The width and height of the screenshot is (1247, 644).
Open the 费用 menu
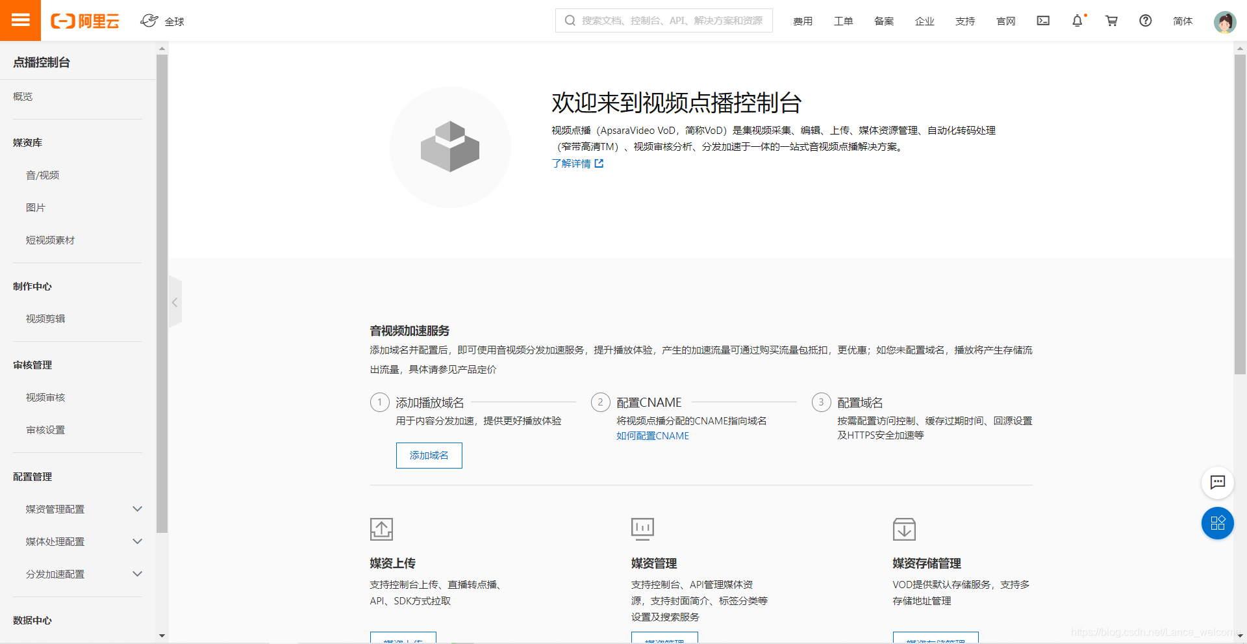803,21
